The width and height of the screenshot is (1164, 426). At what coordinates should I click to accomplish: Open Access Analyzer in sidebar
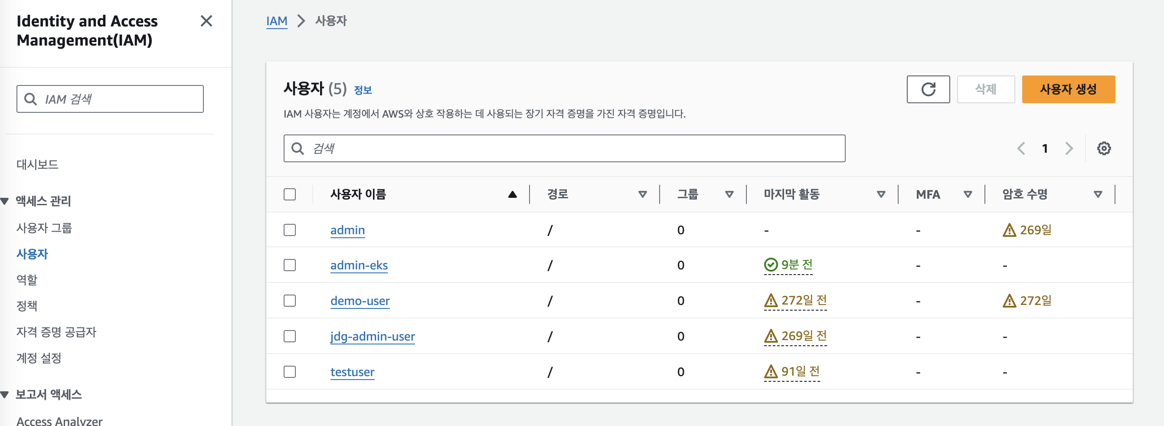coord(60,421)
